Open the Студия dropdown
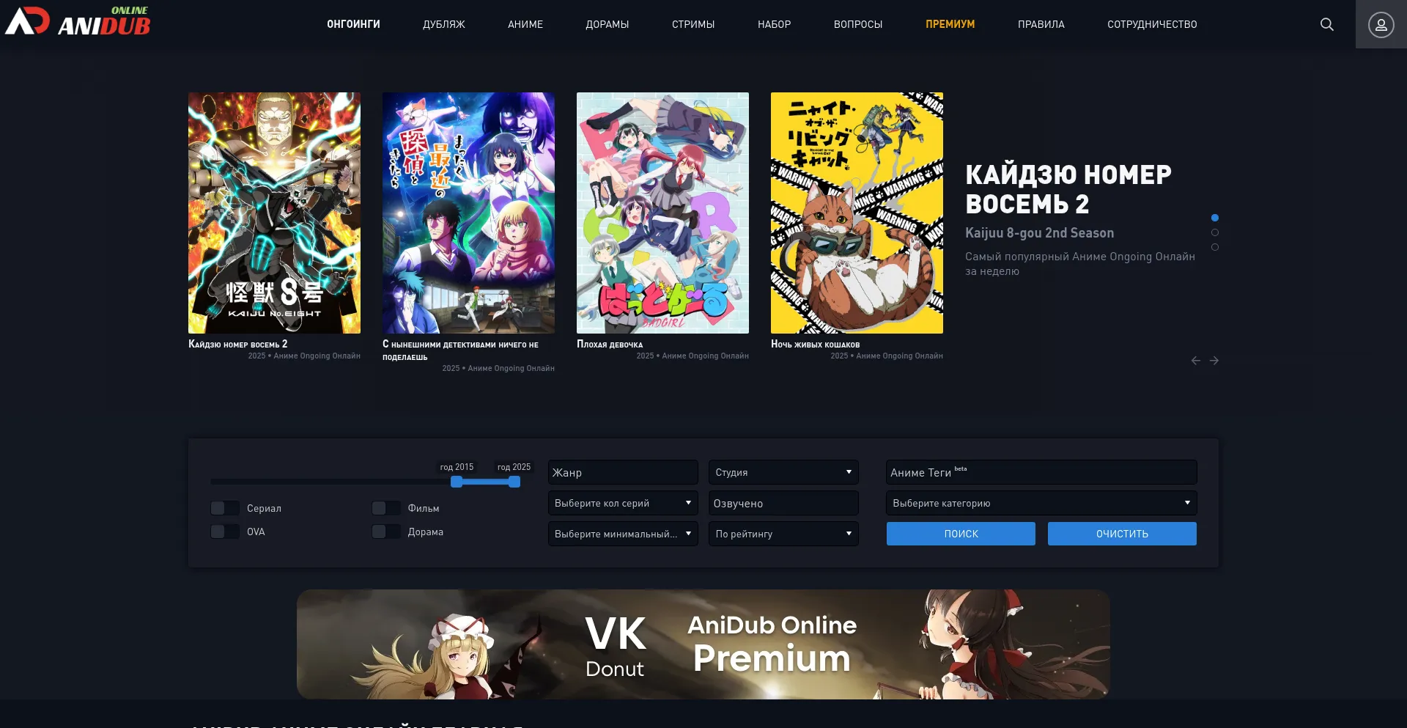The height and width of the screenshot is (728, 1407). tap(783, 472)
